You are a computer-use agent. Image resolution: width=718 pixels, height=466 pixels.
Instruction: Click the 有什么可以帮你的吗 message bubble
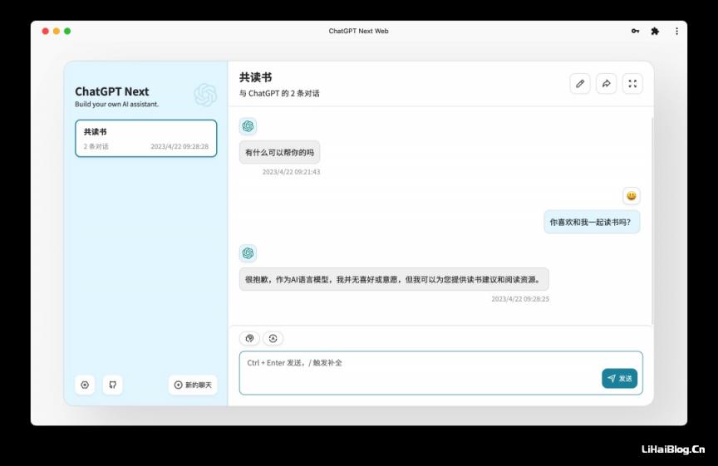pyautogui.click(x=280, y=153)
